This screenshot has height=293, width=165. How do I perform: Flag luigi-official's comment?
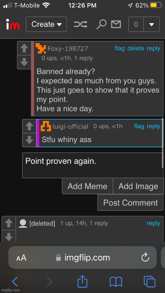139,126
